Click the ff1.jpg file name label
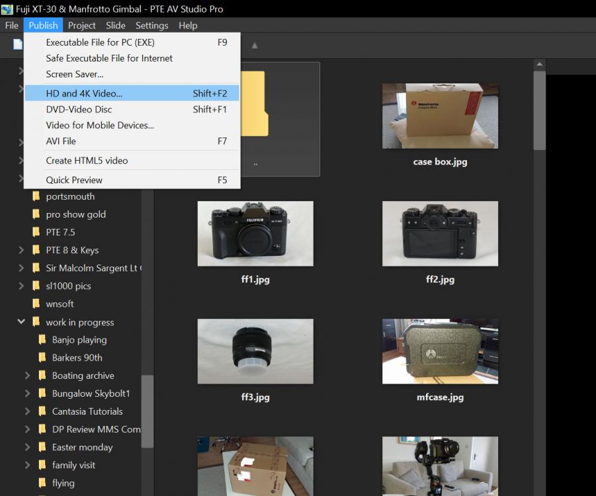The image size is (596, 496). 255,279
